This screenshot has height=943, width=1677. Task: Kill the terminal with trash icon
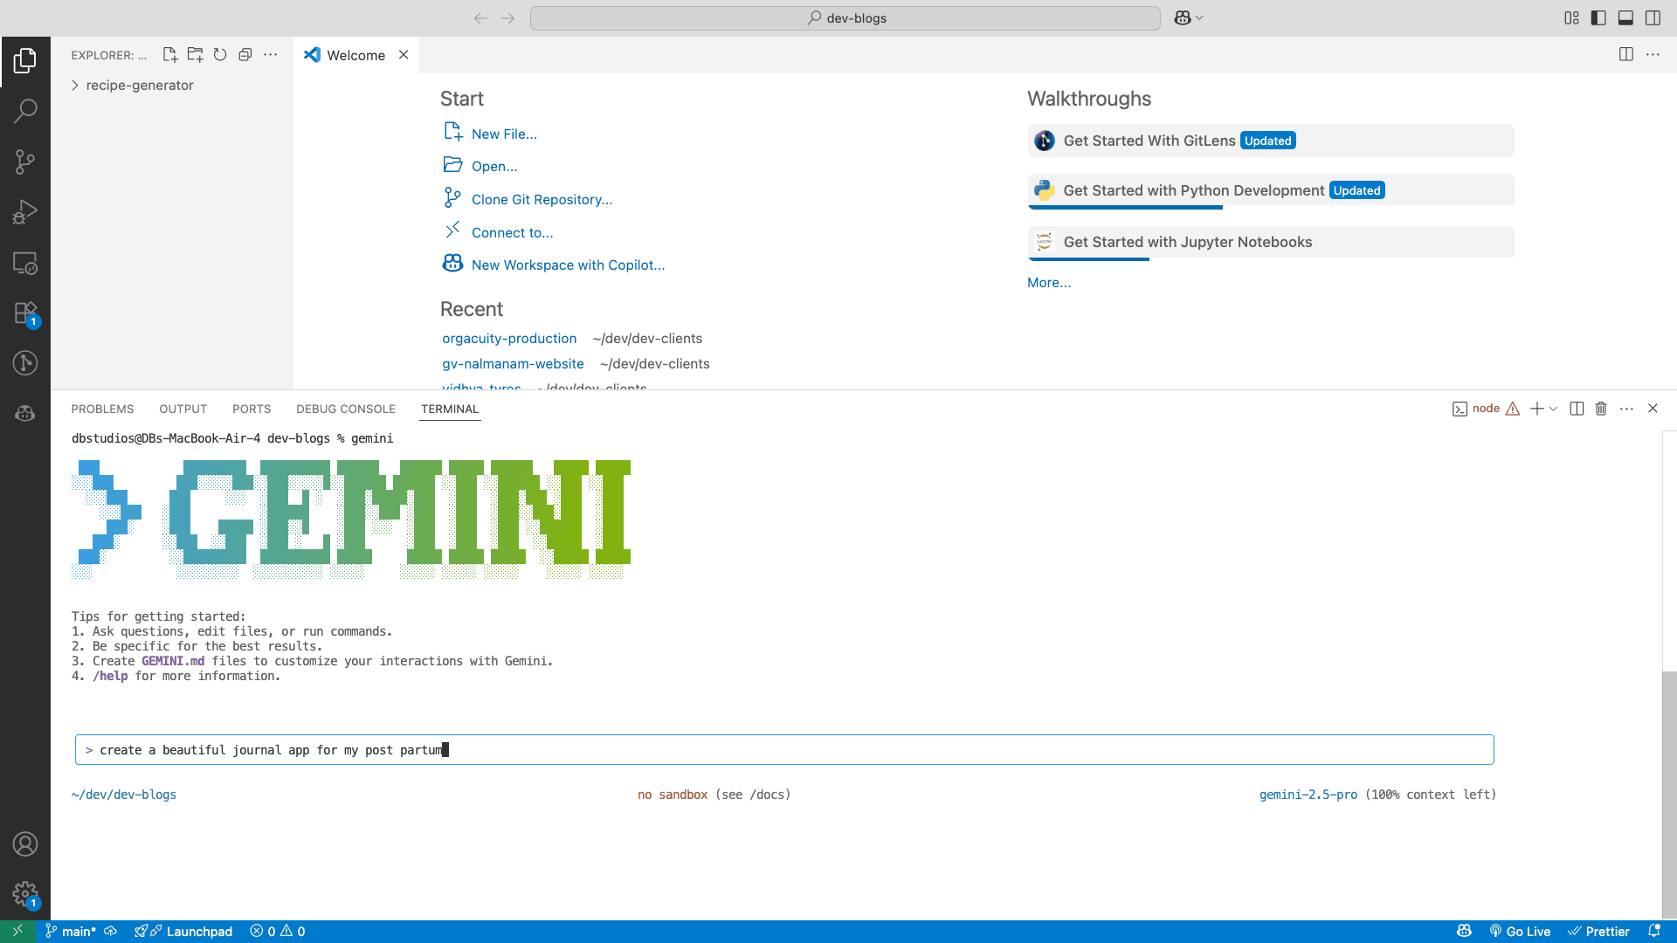(1601, 409)
